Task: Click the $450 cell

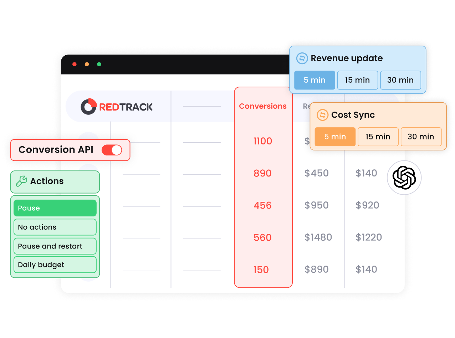Action: (317, 173)
